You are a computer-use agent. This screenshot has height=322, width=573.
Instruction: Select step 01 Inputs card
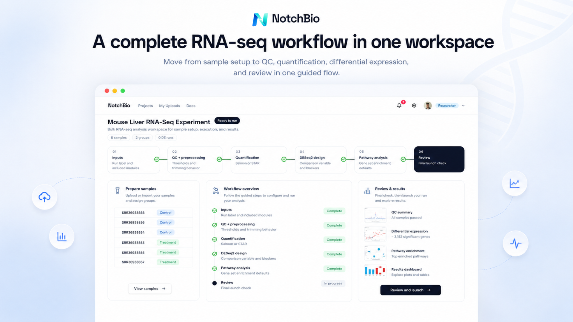tap(134, 160)
